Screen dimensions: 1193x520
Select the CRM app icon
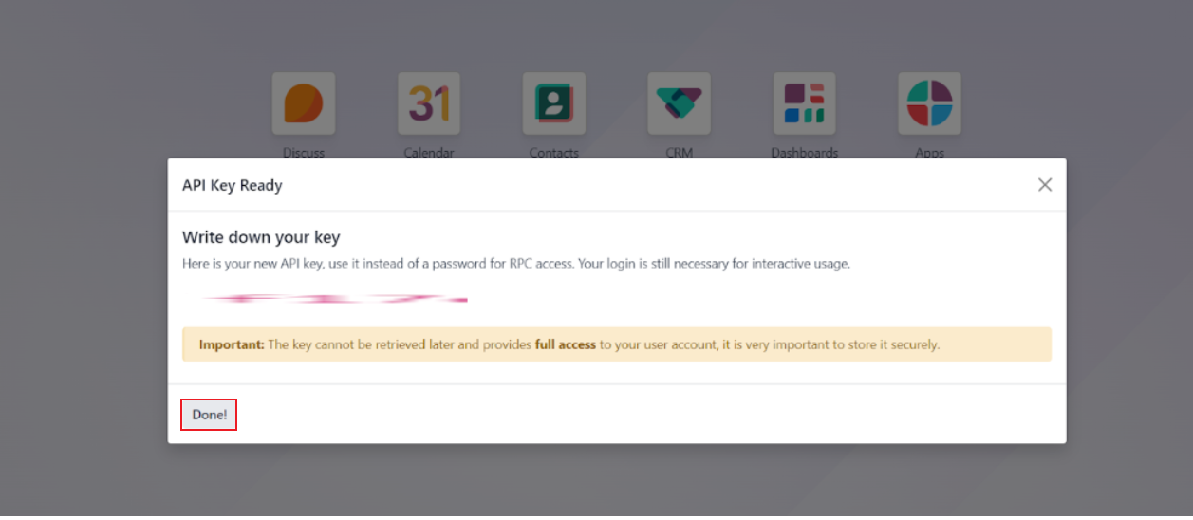pyautogui.click(x=680, y=103)
